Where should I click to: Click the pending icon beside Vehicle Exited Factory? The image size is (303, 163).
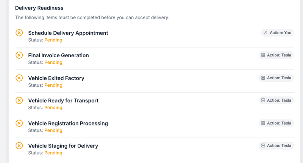19,78
